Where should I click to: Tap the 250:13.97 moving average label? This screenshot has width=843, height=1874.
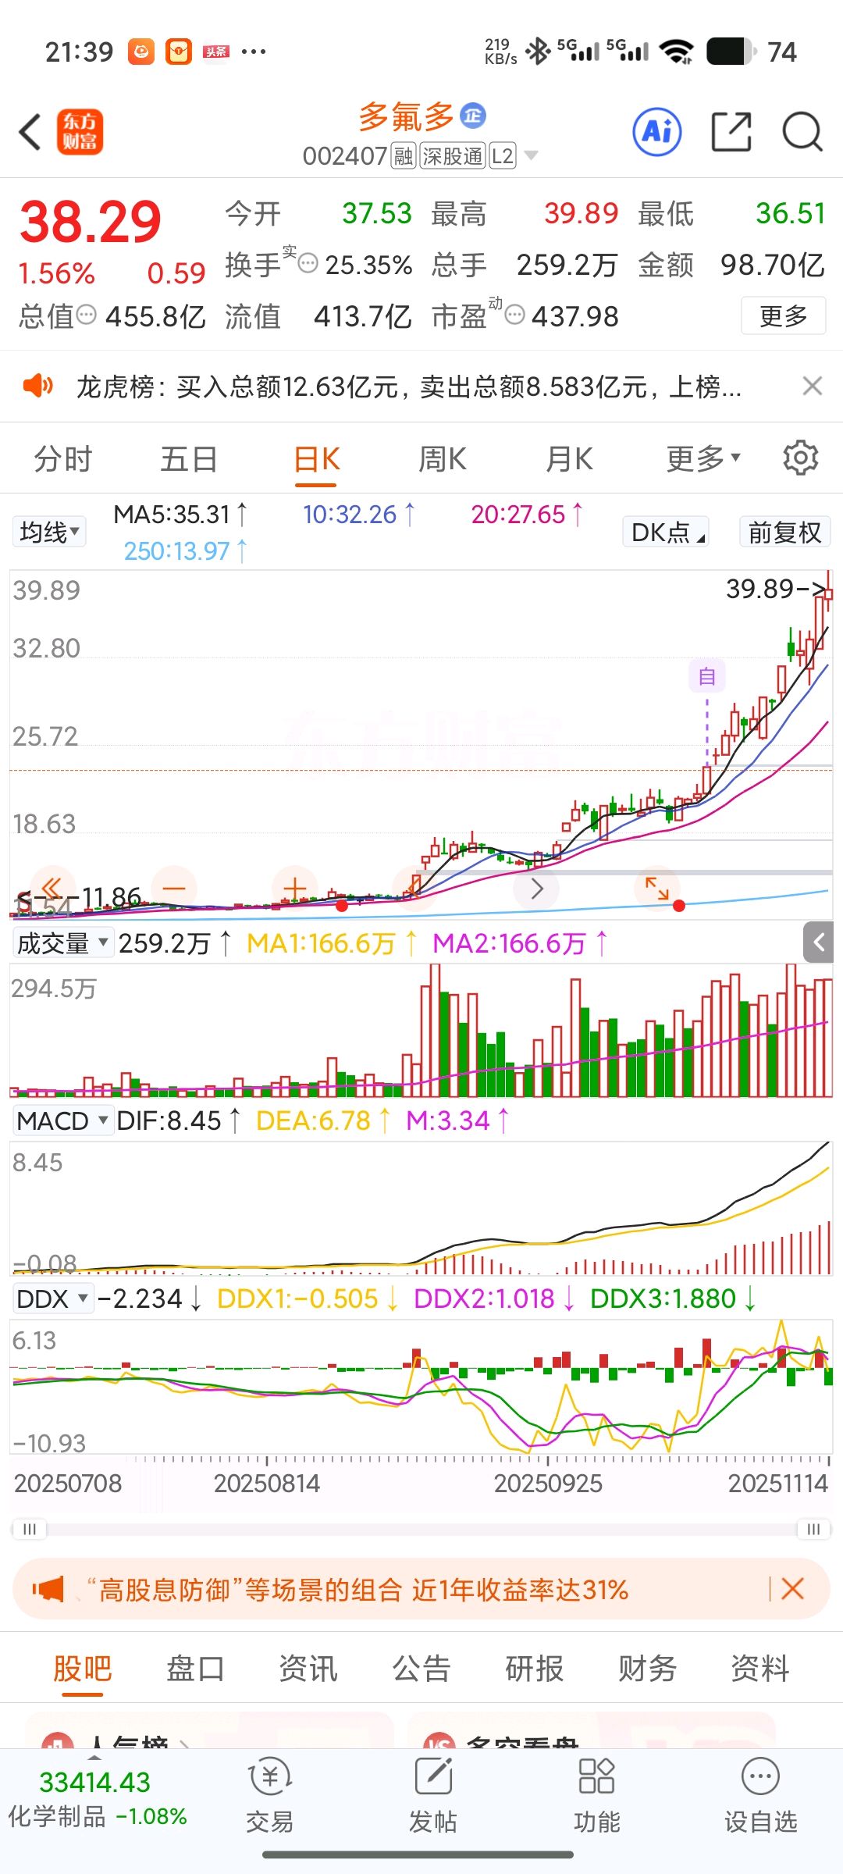[186, 550]
